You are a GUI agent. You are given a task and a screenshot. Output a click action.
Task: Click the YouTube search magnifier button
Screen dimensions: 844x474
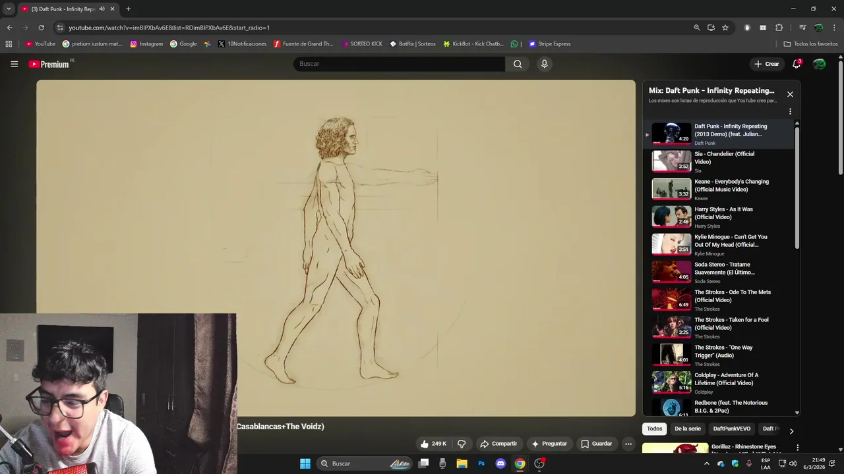tap(518, 64)
